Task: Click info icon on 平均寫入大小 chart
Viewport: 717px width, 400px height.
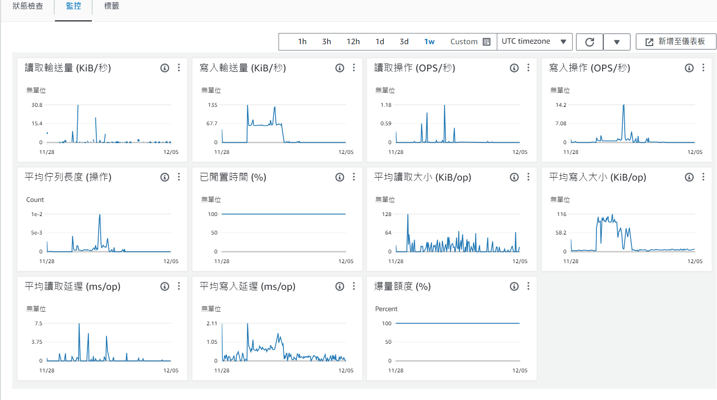Action: (689, 177)
